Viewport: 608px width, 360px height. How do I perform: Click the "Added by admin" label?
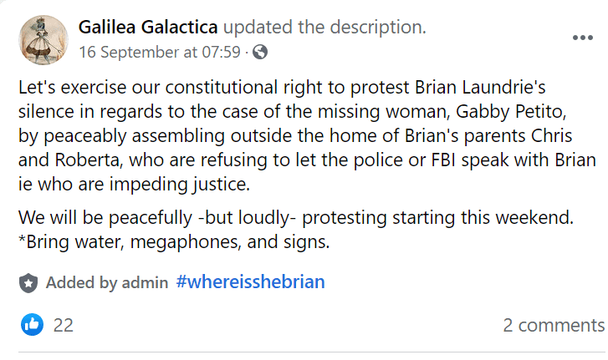coord(106,282)
